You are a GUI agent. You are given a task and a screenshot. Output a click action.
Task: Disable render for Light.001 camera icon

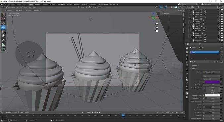(222, 21)
